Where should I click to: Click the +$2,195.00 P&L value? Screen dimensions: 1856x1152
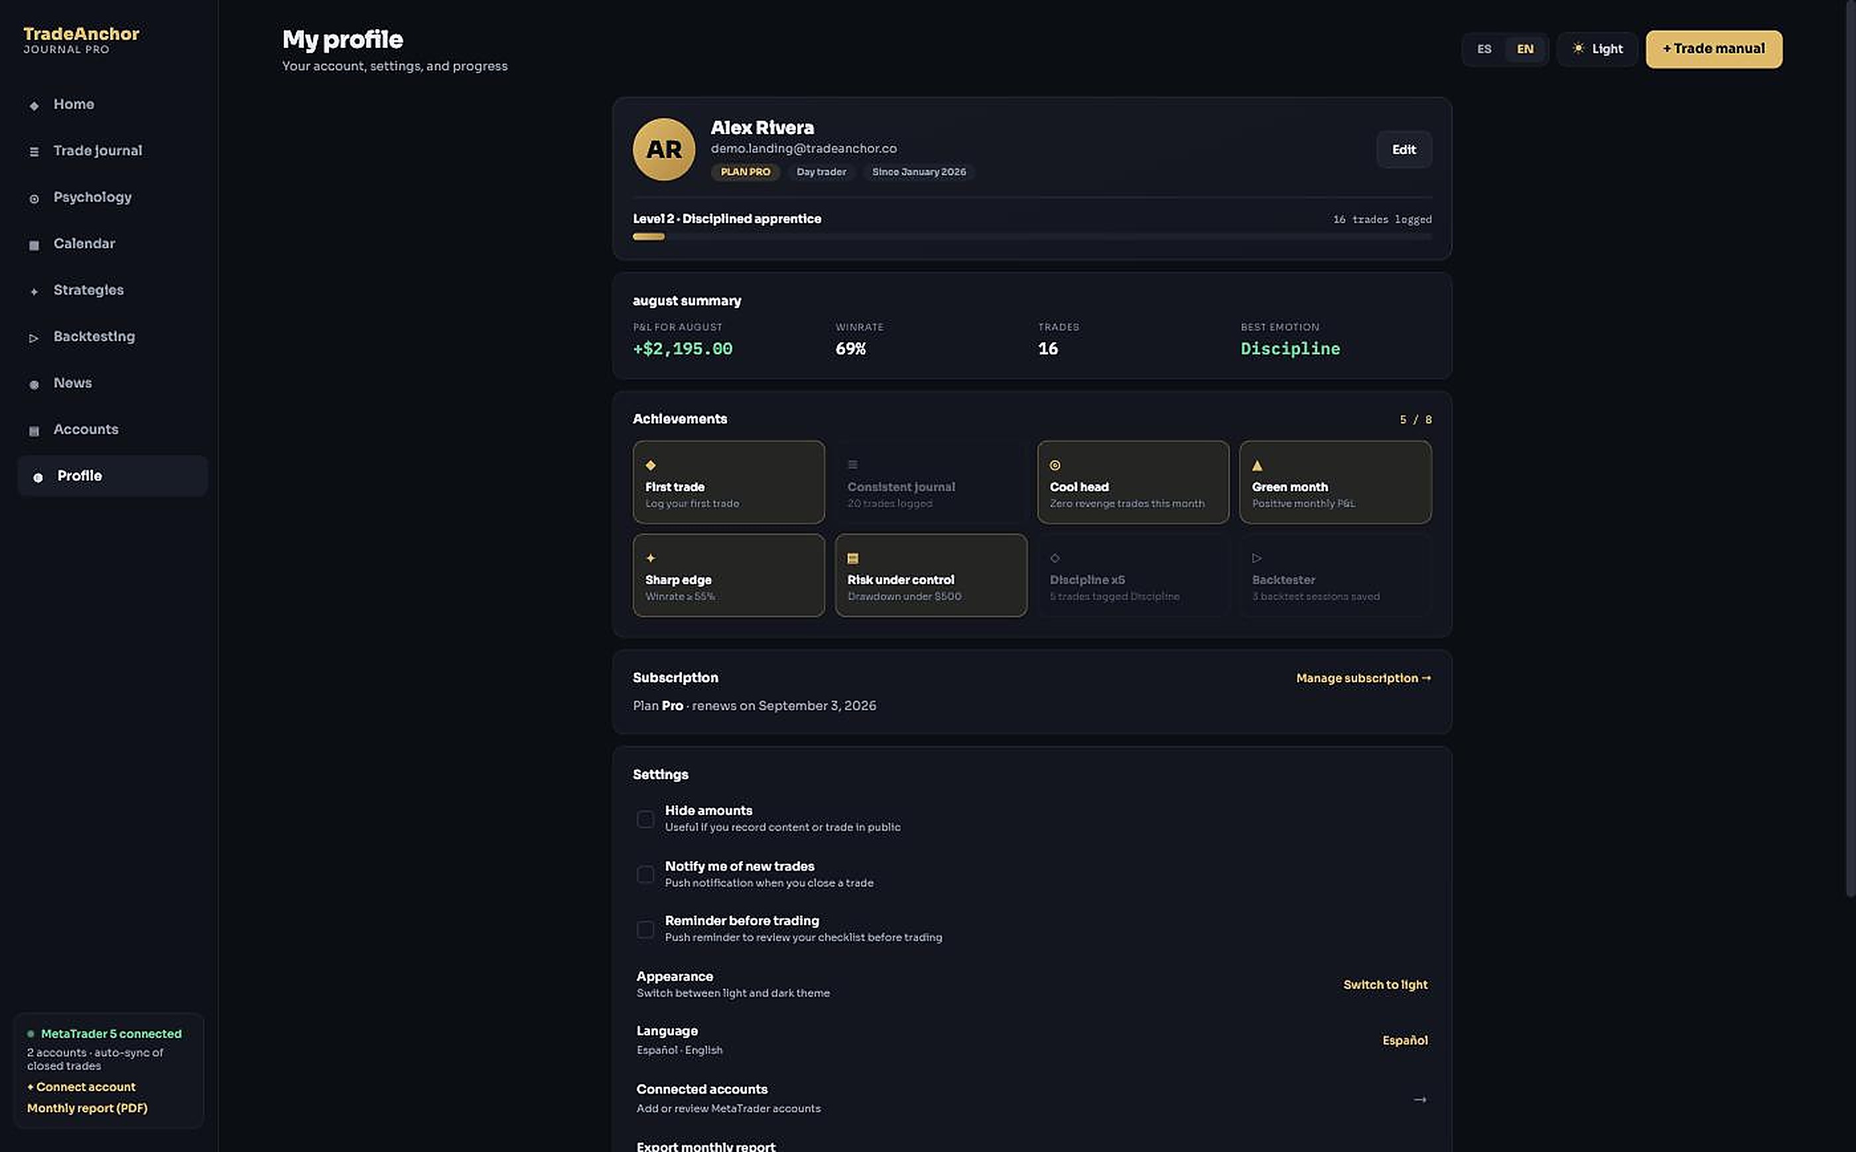click(683, 349)
